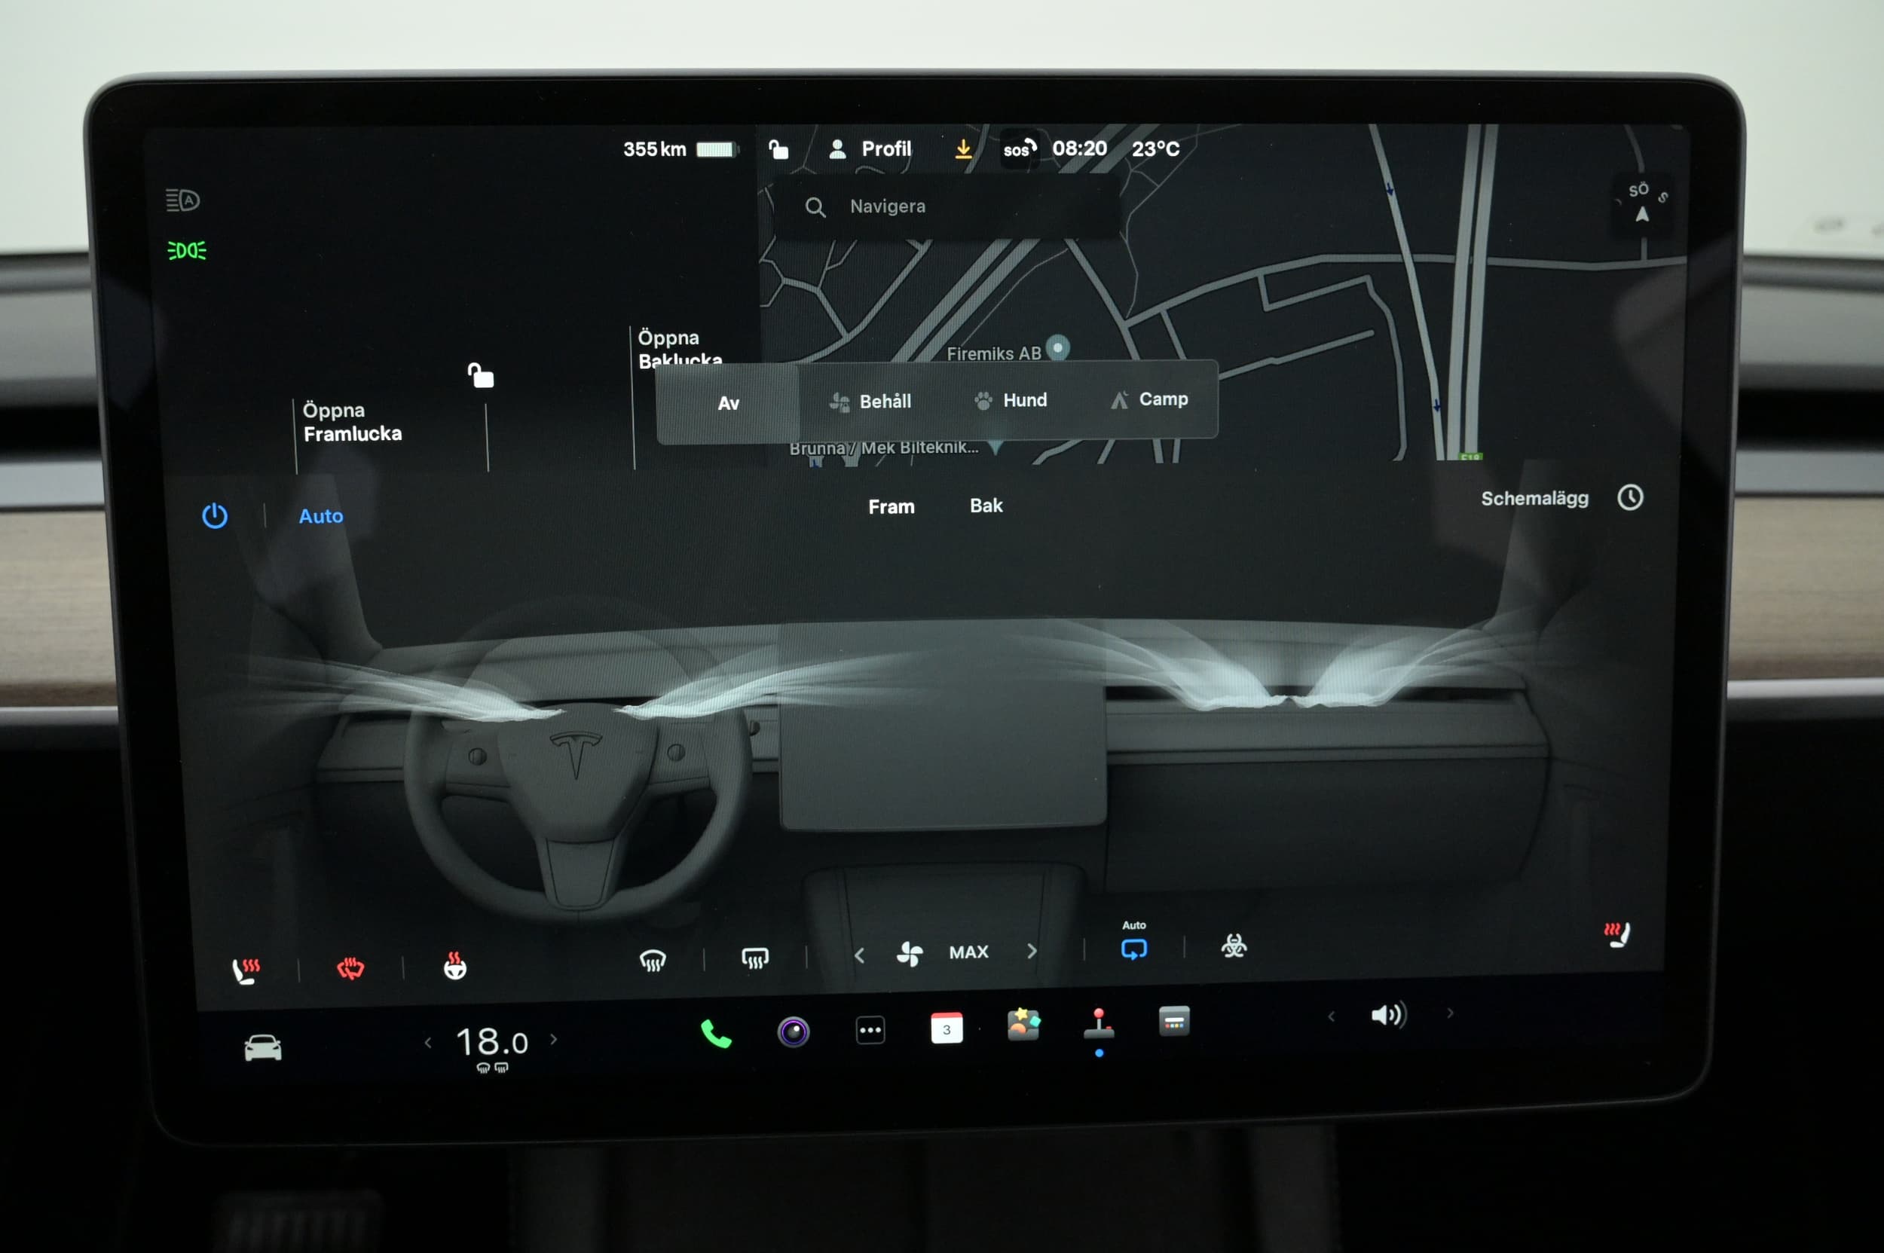Tap the battery level indicator
The image size is (1884, 1253).
click(x=716, y=149)
